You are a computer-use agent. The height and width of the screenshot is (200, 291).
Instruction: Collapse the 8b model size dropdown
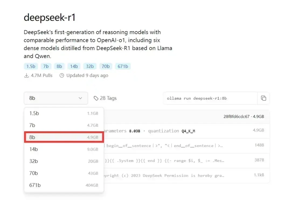tap(56, 98)
